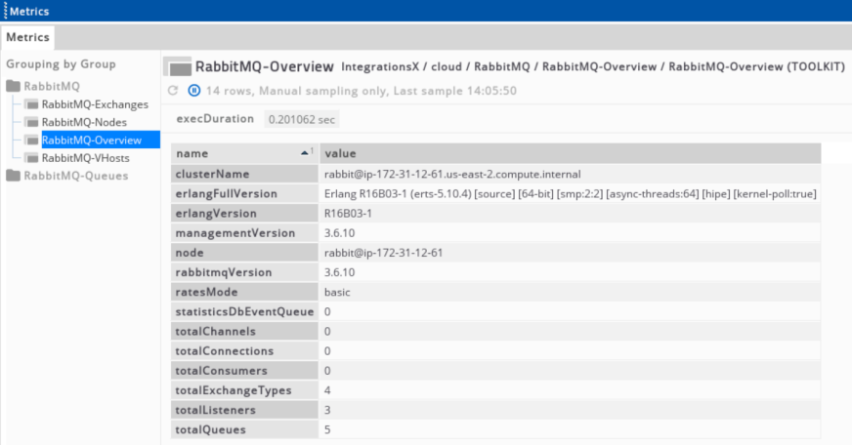Screen dimensions: 852x445
Task: Sort by the name column header
Action: click(x=245, y=153)
